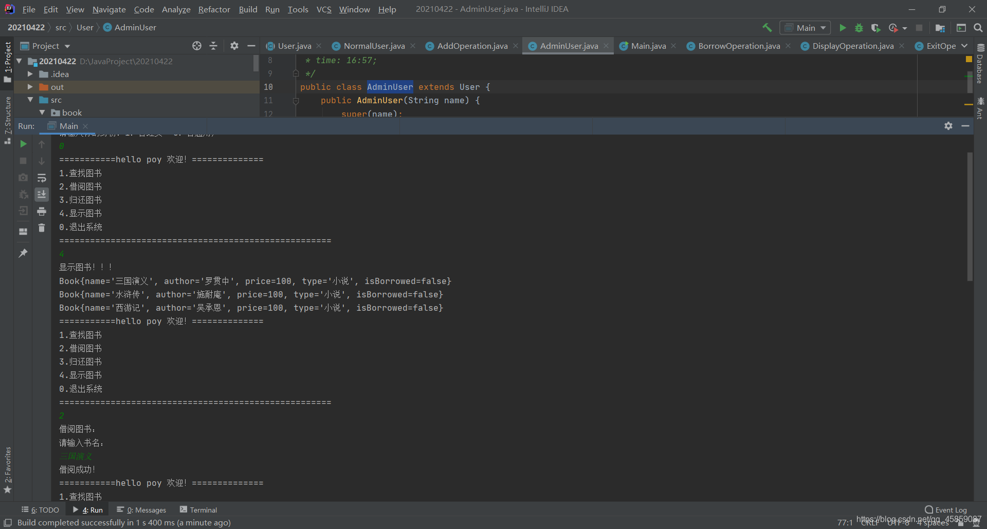Hide the Project panel with minus icon
The image size is (987, 529).
pyautogui.click(x=251, y=46)
